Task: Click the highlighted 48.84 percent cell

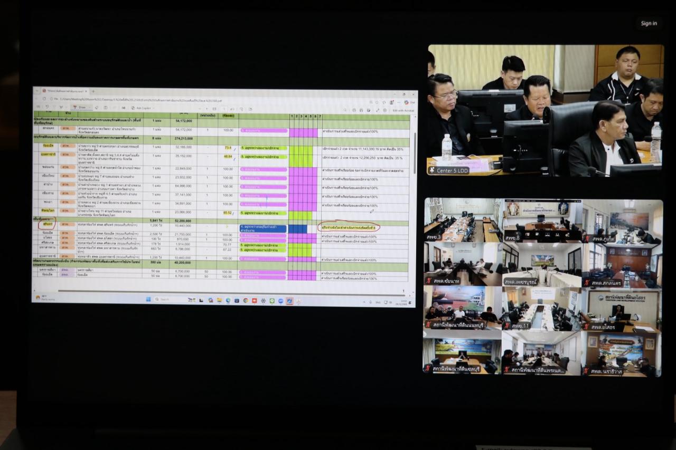Action: coord(228,156)
